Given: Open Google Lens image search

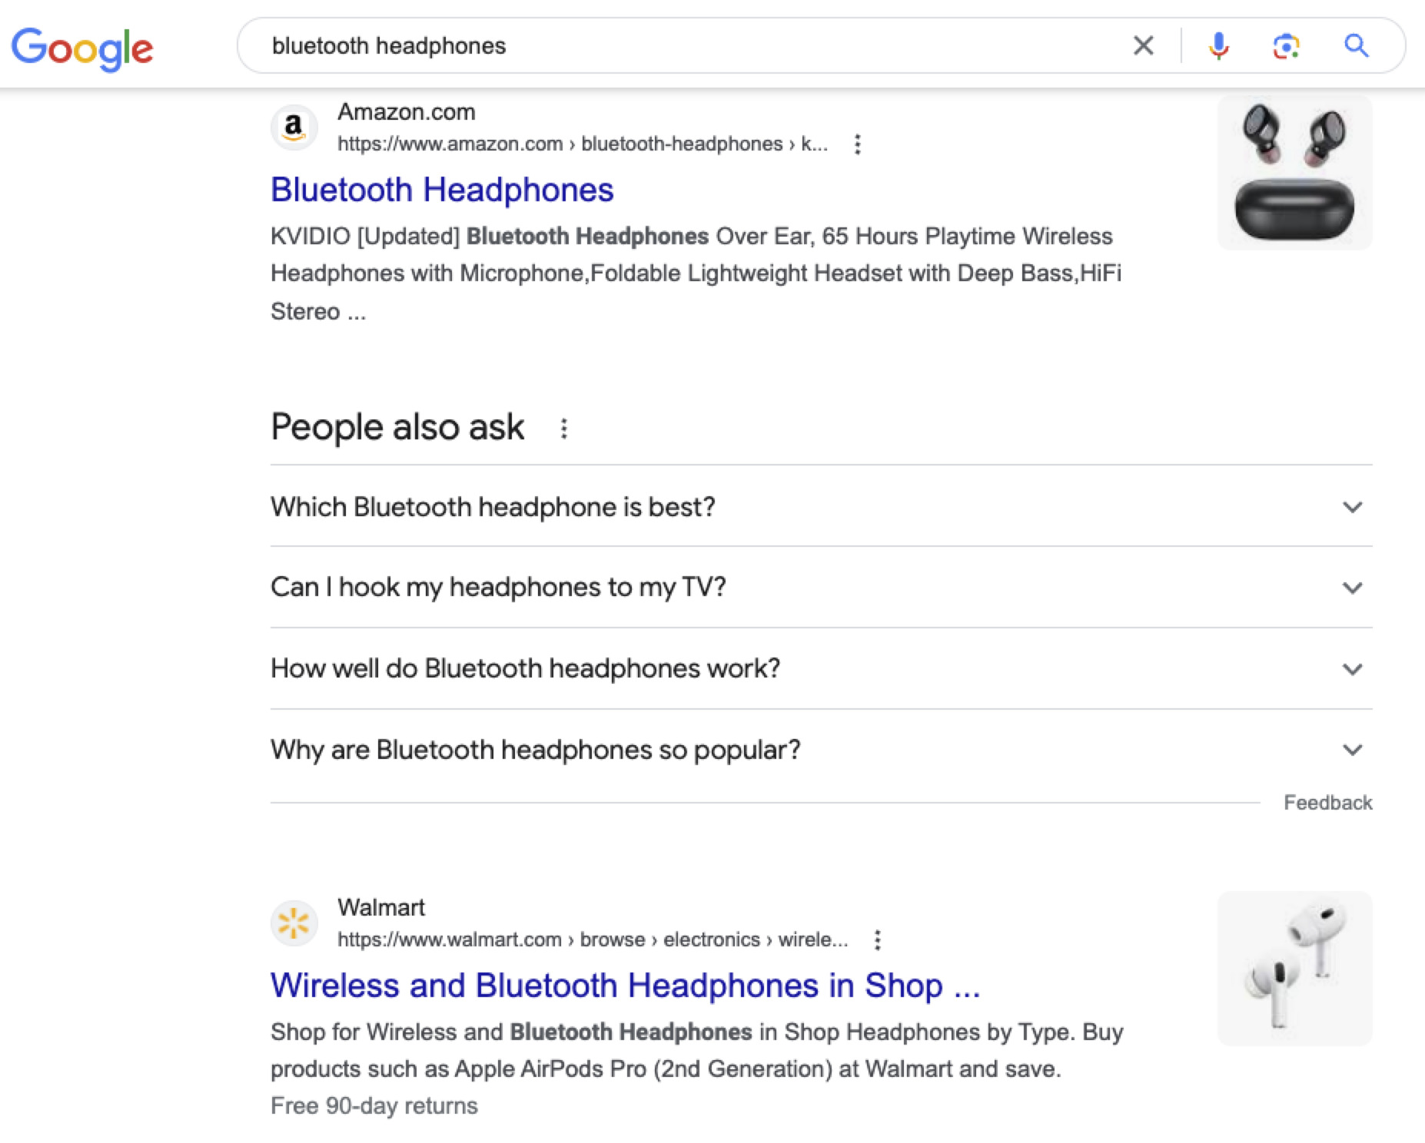Looking at the screenshot, I should pos(1286,45).
